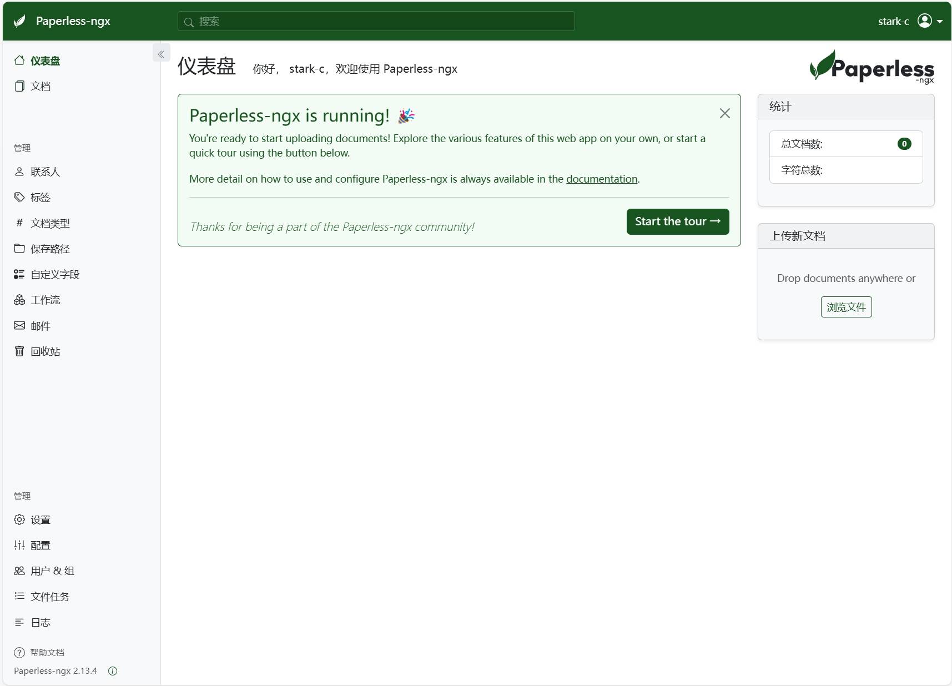This screenshot has width=952, height=686.
Task: Click the document types hash icon
Action: tap(19, 223)
